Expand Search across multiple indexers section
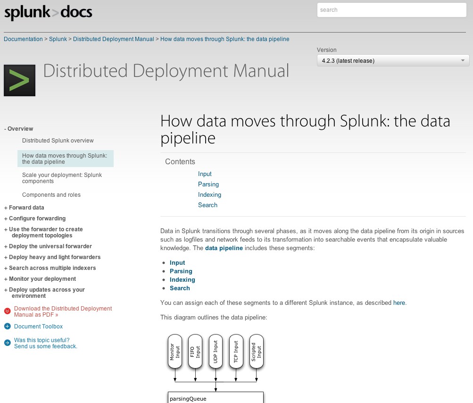 pyautogui.click(x=50, y=268)
